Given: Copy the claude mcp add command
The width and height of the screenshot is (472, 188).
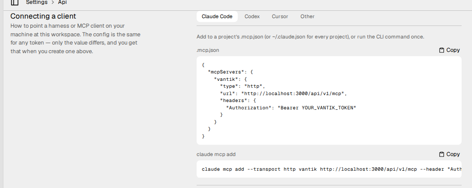Looking at the screenshot, I should (x=449, y=154).
